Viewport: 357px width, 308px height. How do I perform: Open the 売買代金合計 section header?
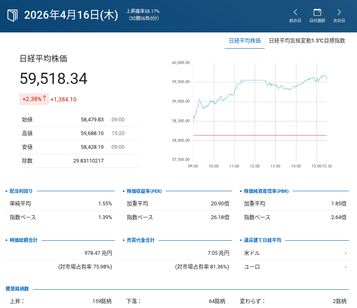click(x=140, y=240)
